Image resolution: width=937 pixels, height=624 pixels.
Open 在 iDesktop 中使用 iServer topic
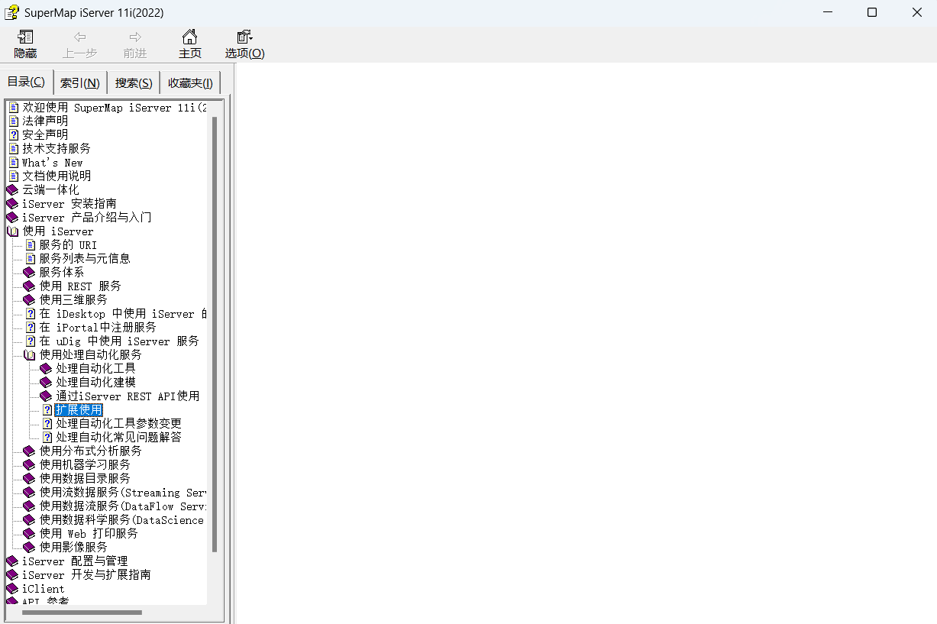point(123,313)
